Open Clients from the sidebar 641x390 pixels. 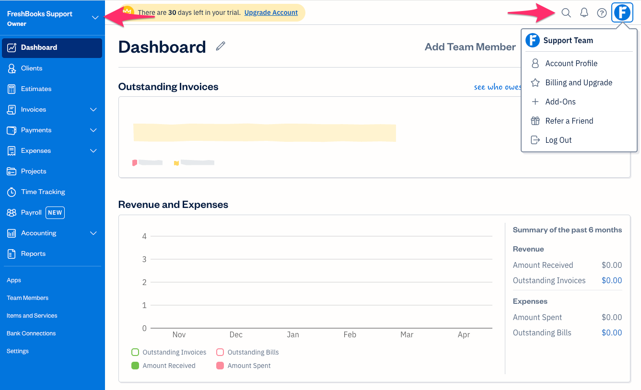[x=32, y=68]
